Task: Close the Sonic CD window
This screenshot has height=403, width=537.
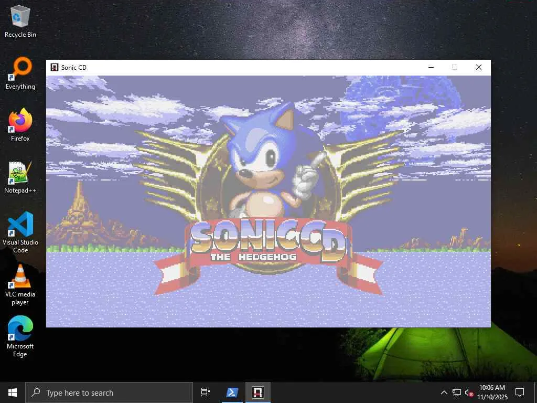Action: coord(479,67)
